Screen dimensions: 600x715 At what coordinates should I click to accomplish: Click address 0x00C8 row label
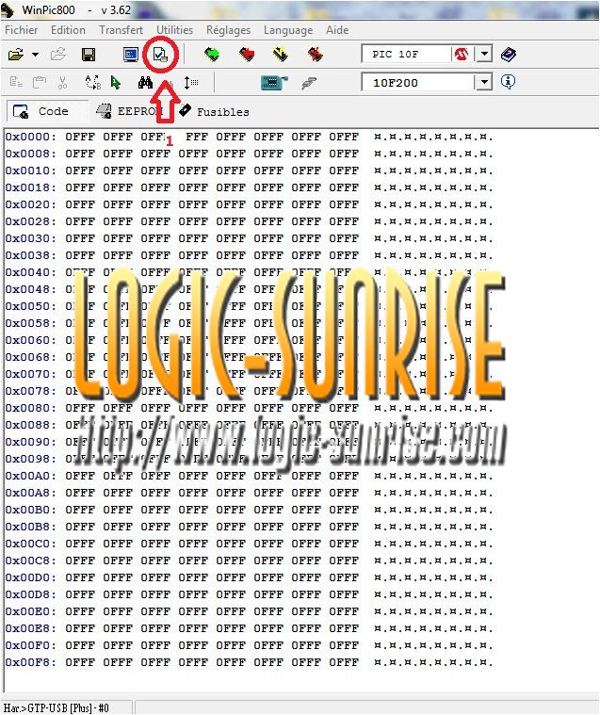tap(30, 561)
